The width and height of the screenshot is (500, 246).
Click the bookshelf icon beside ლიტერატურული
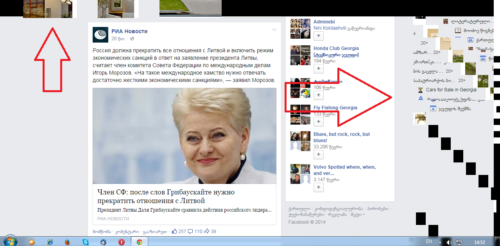pyautogui.click(x=446, y=21)
